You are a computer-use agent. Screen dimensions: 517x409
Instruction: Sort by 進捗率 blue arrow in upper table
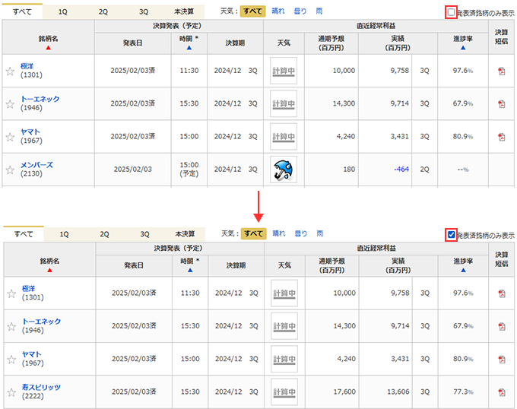463,48
